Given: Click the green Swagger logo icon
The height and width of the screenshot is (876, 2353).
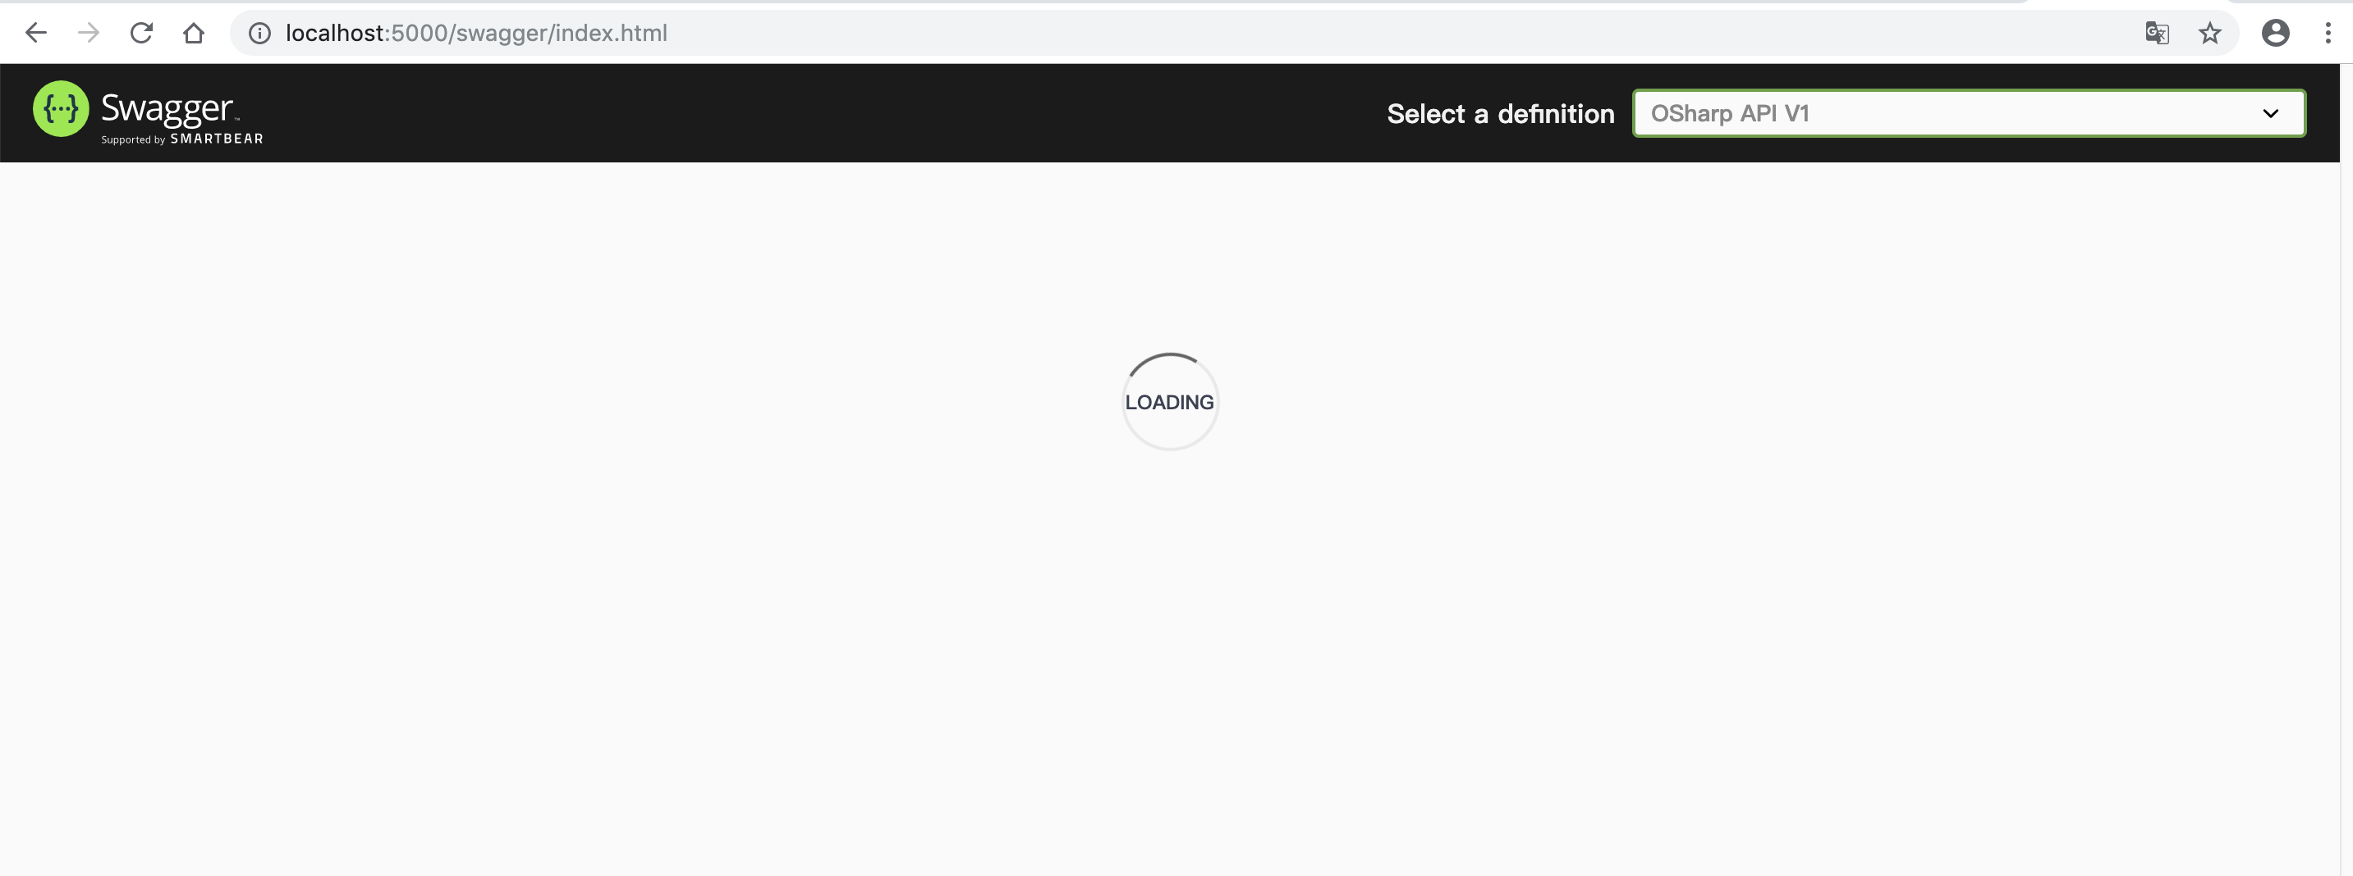Looking at the screenshot, I should (62, 108).
